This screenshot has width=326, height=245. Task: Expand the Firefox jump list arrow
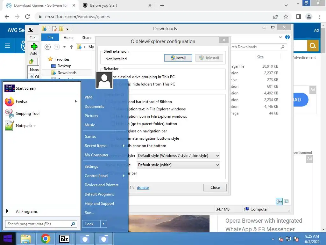coord(76,101)
